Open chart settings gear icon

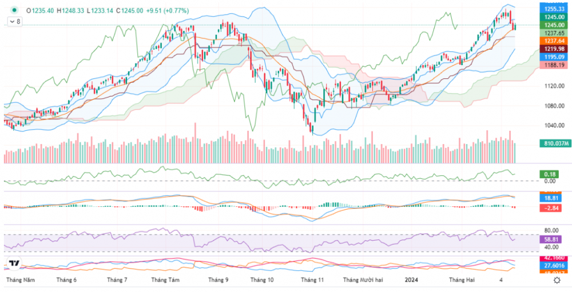point(557,280)
